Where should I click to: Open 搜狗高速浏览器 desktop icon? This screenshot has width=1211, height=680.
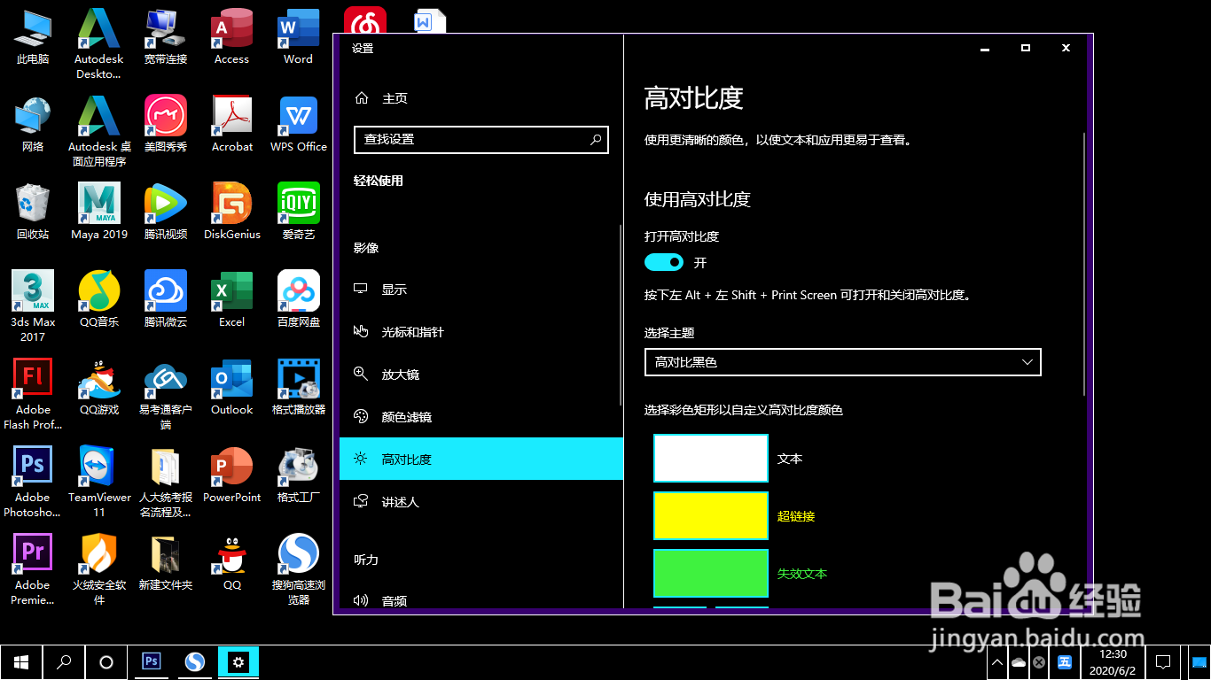tap(299, 569)
